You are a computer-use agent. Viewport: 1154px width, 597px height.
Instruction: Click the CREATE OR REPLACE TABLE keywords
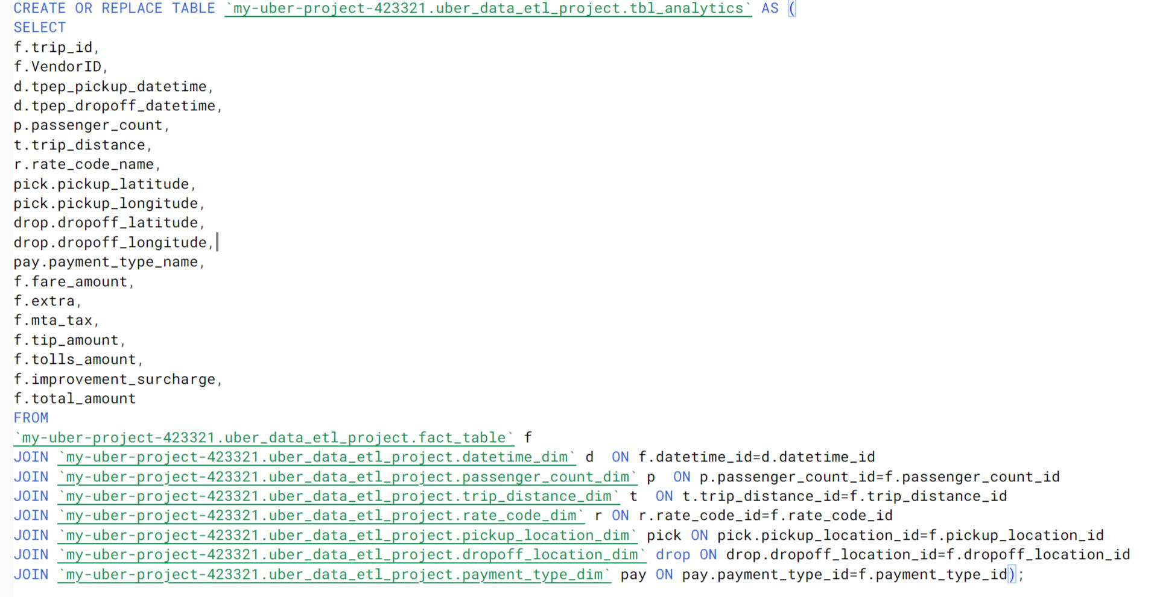pos(114,8)
